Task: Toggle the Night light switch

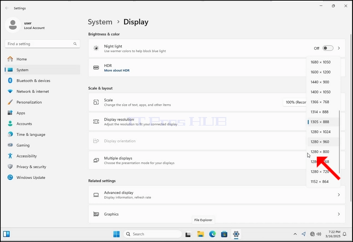Action: (328, 48)
